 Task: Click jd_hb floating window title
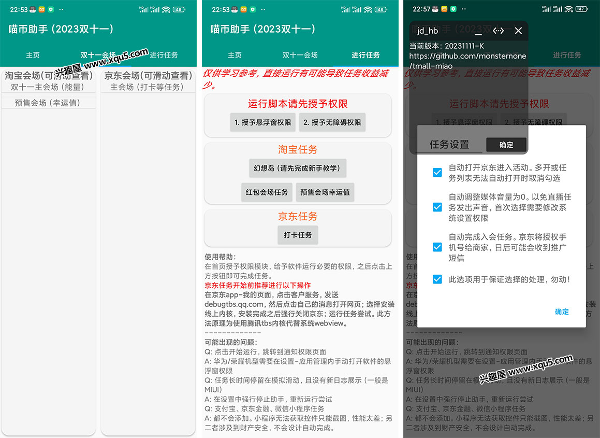(x=428, y=31)
